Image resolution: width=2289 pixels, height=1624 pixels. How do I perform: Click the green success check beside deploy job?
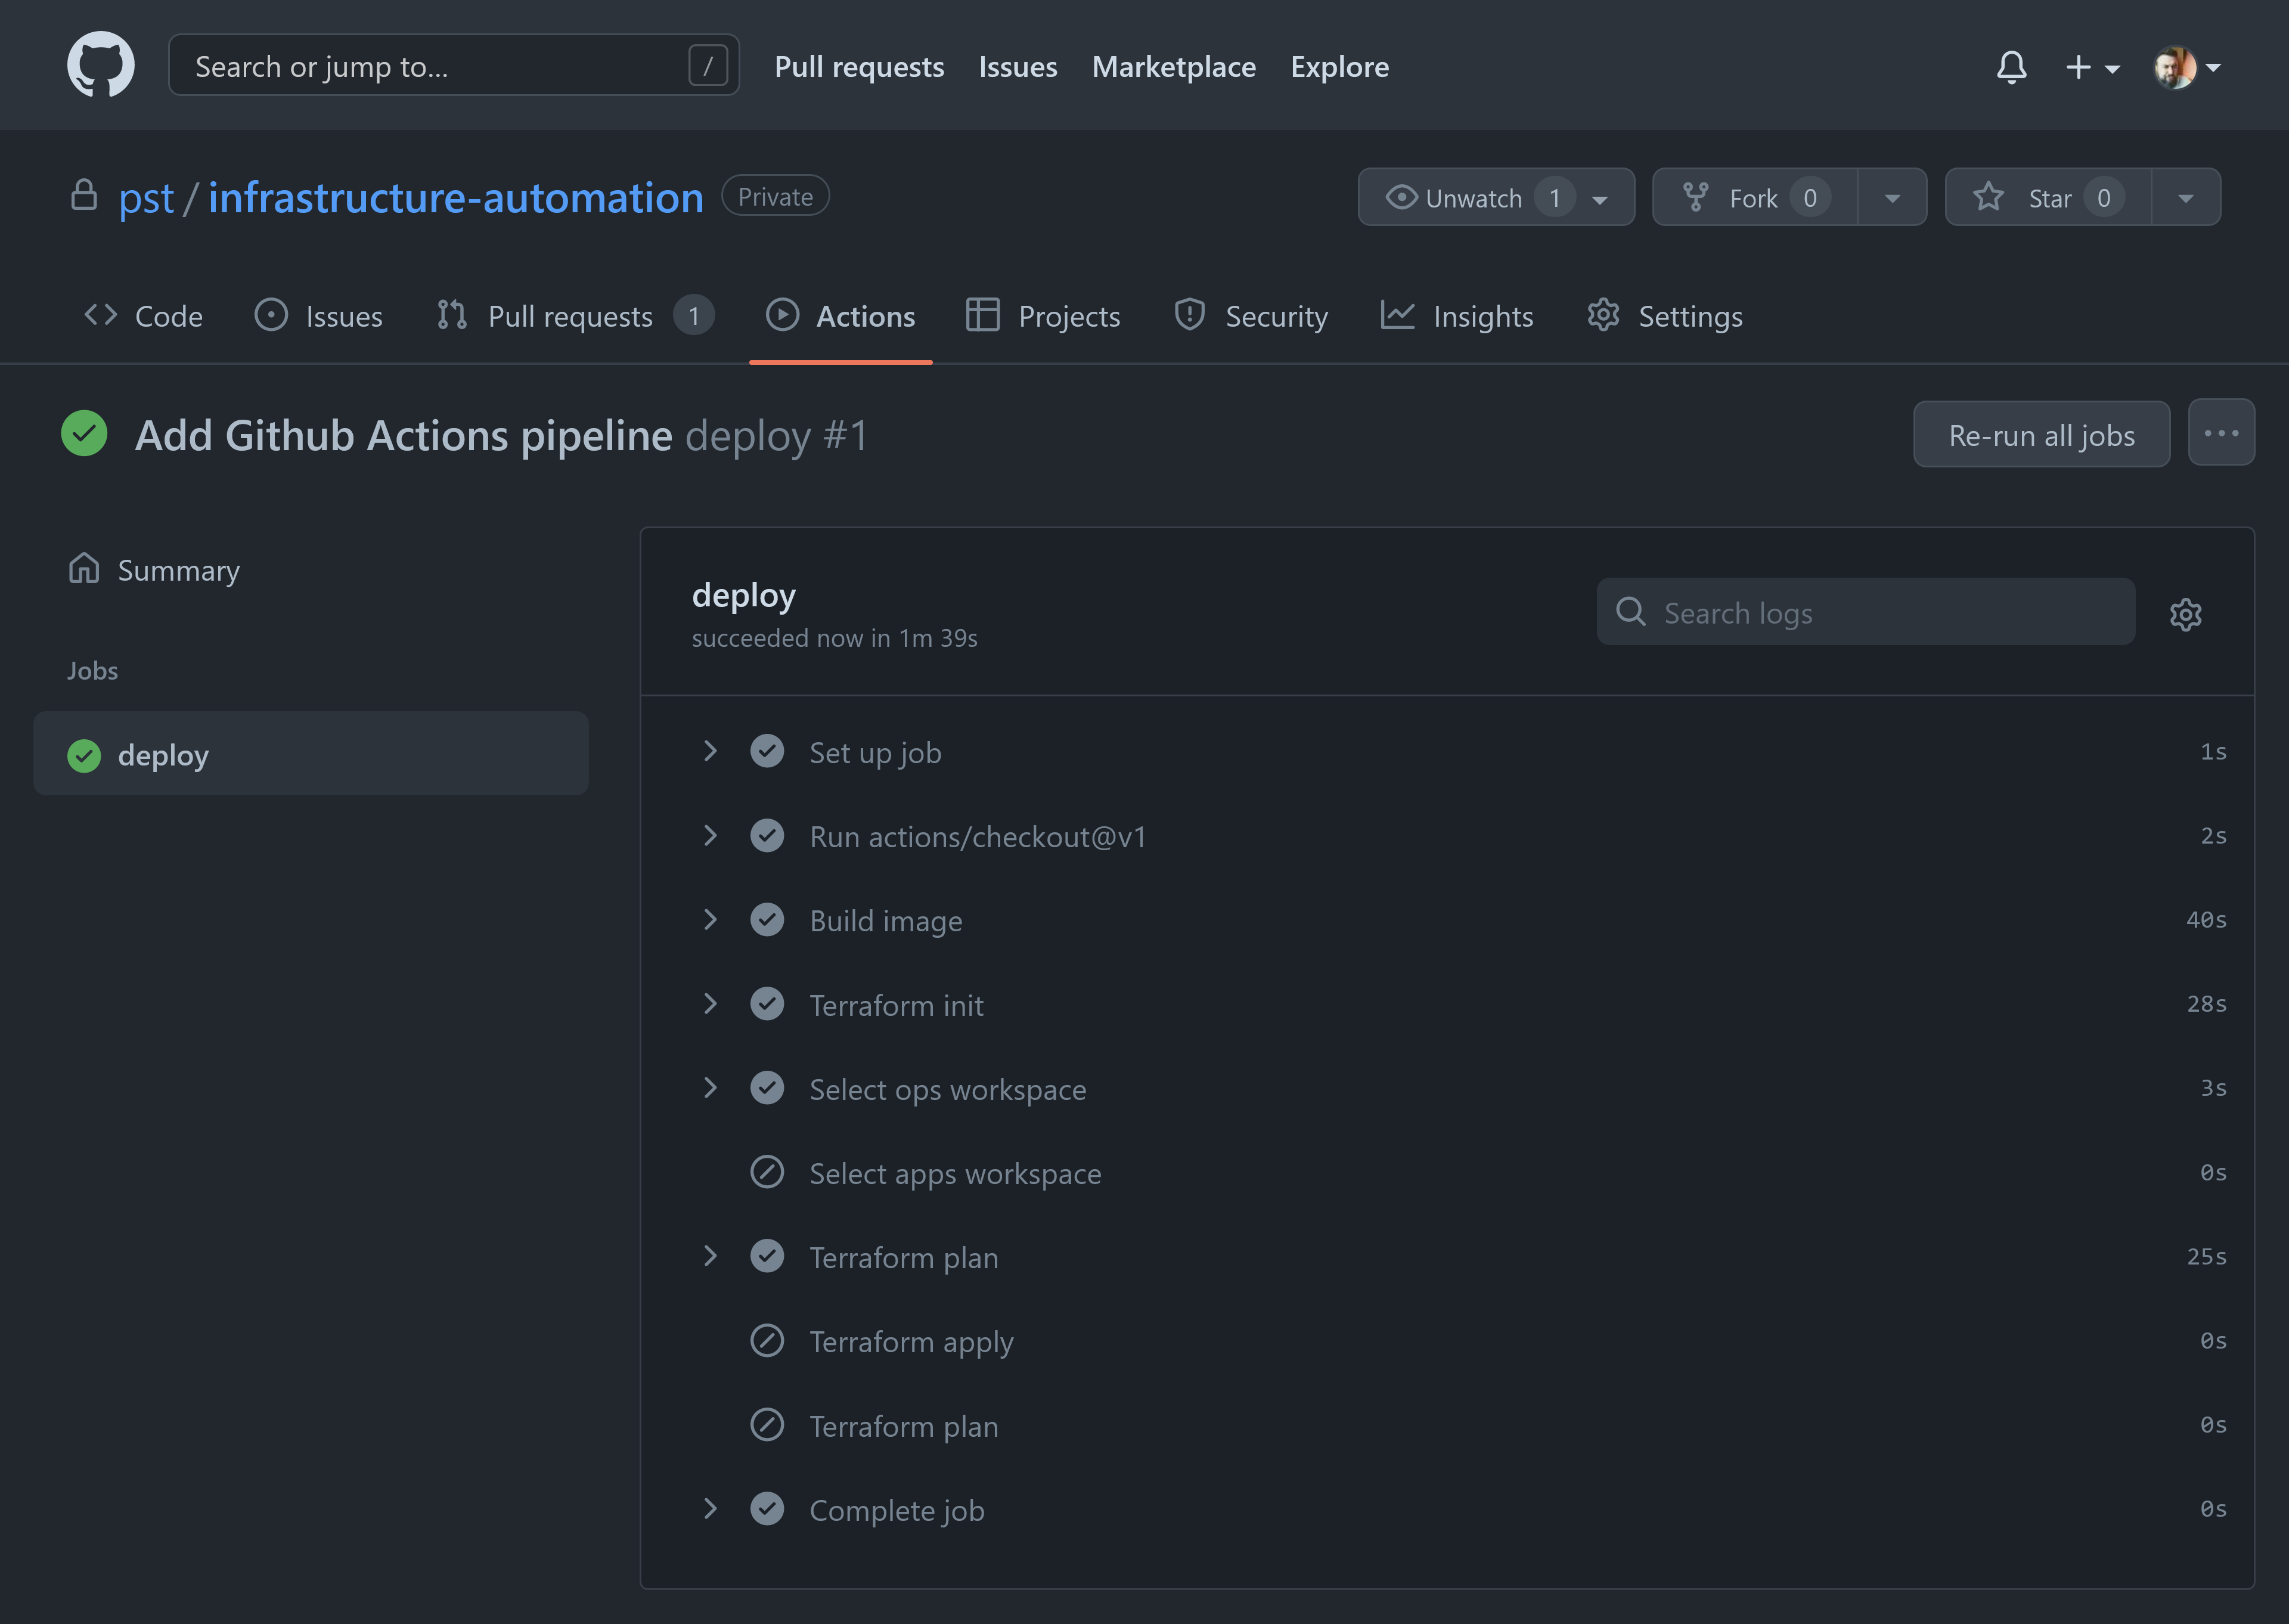(85, 755)
